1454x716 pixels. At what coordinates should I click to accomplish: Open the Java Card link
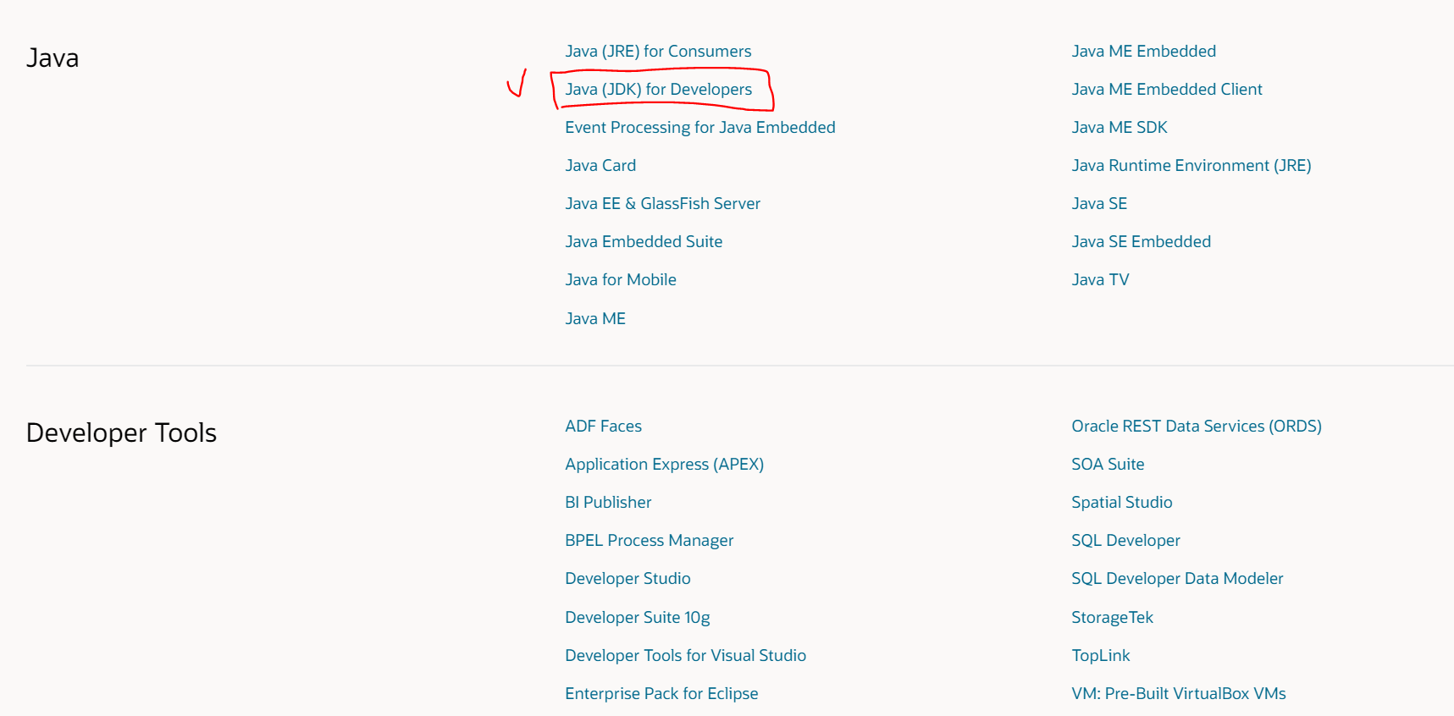[600, 166]
